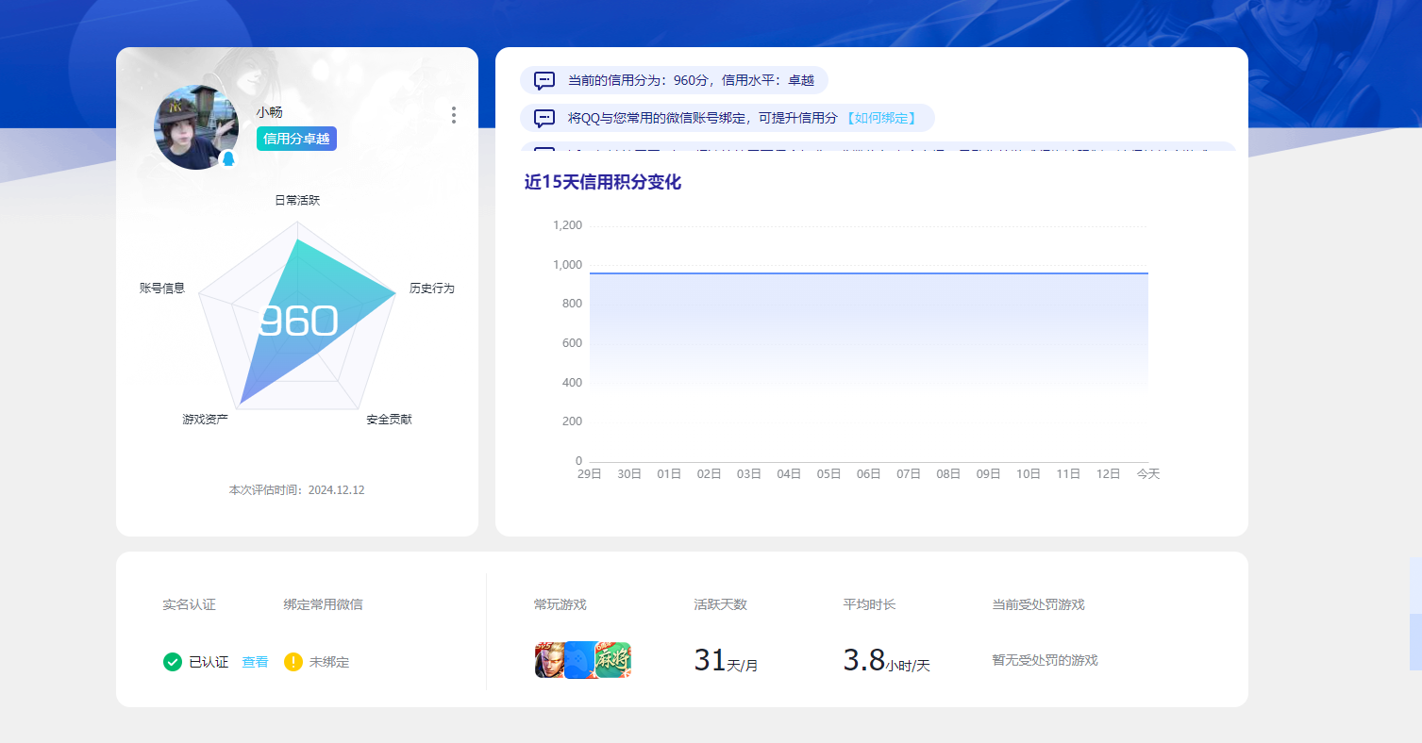Screen dimensions: 1422x743
Task: Click the 常玩游戏 label
Action: pyautogui.click(x=560, y=604)
